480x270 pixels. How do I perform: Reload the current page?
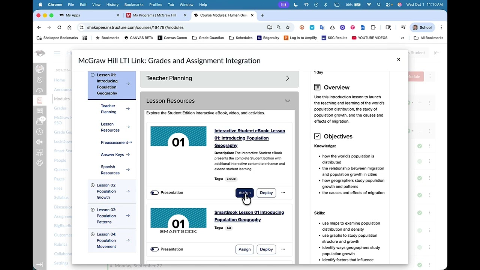point(59,27)
